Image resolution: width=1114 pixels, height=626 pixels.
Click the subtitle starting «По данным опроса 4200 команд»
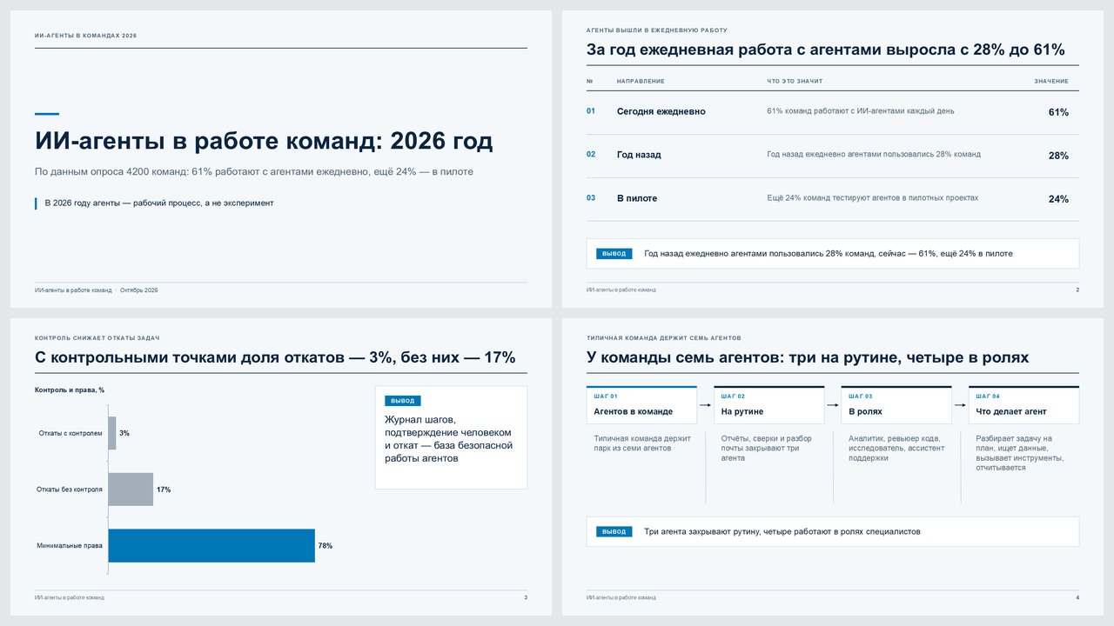(254, 171)
